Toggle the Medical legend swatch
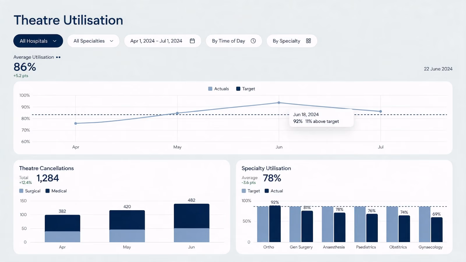Viewport: 466px width, 262px height. 47,191
